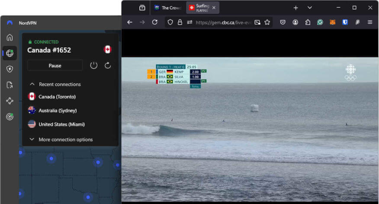The width and height of the screenshot is (379, 204).
Task: Click the Round 1 - Heat 6 scoreboard header
Action: pos(170,67)
